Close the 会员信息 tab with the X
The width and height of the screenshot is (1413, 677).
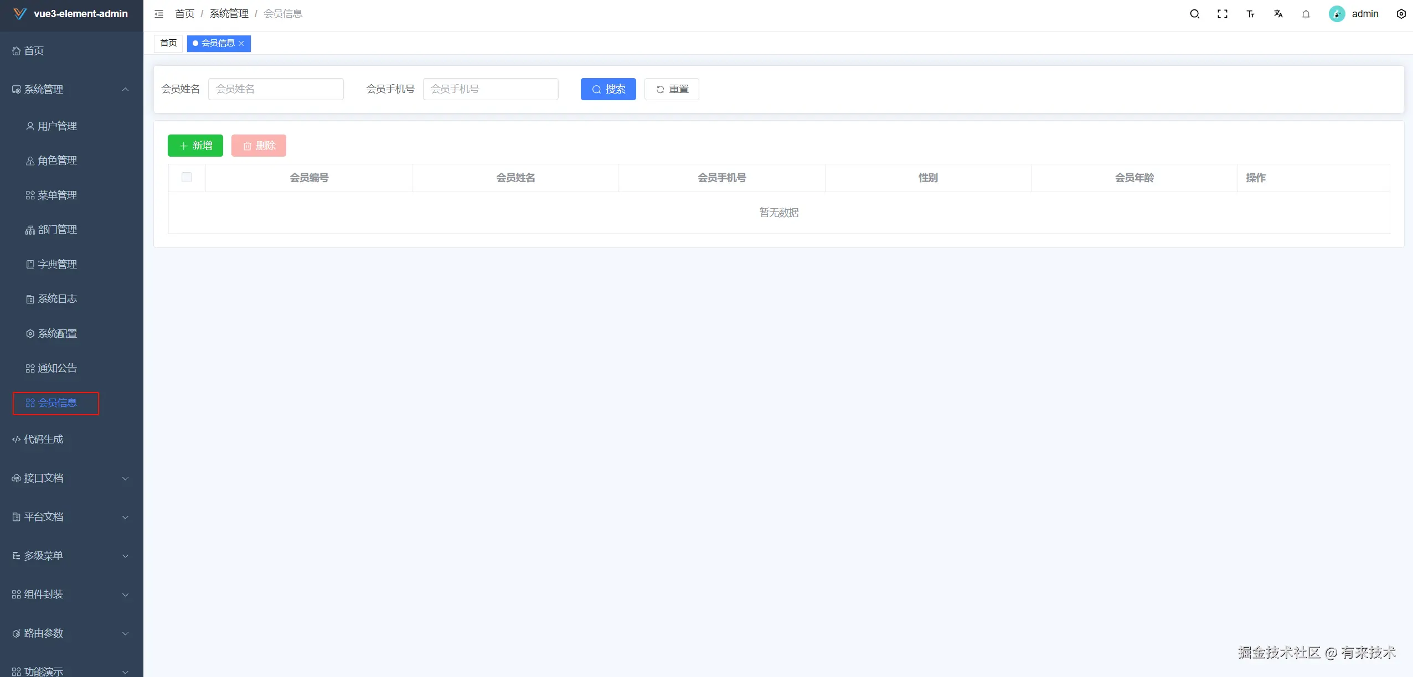pyautogui.click(x=241, y=43)
